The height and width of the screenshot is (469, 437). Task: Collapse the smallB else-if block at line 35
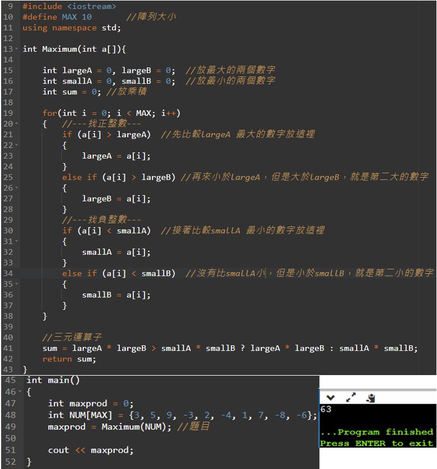pos(17,285)
